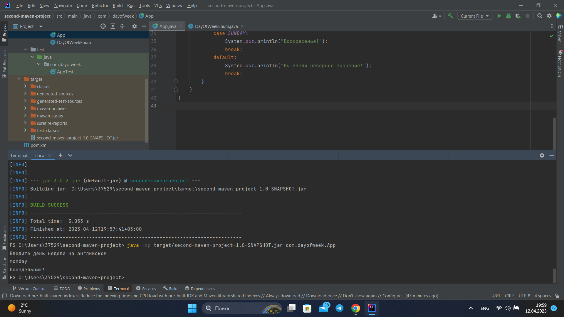The image size is (564, 317).
Task: Expand all in Project panel
Action: (x=113, y=26)
